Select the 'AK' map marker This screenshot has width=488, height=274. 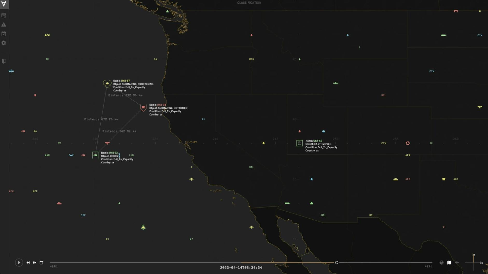[x=47, y=59]
